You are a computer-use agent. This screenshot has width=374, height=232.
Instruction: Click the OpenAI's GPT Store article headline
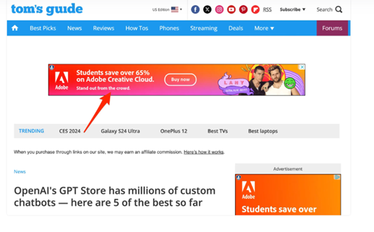pos(115,197)
